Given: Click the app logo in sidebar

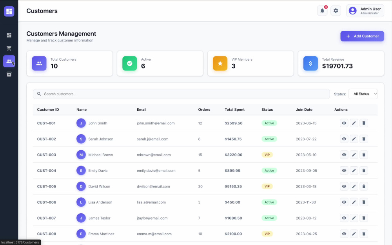Looking at the screenshot, I should point(9,11).
